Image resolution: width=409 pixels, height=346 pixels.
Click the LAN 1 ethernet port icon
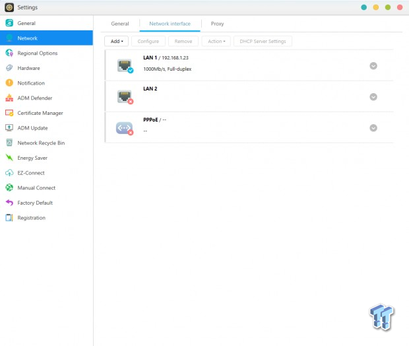[x=125, y=66]
